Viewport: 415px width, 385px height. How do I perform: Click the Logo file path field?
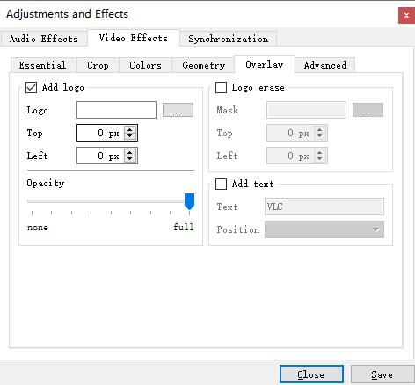(116, 110)
